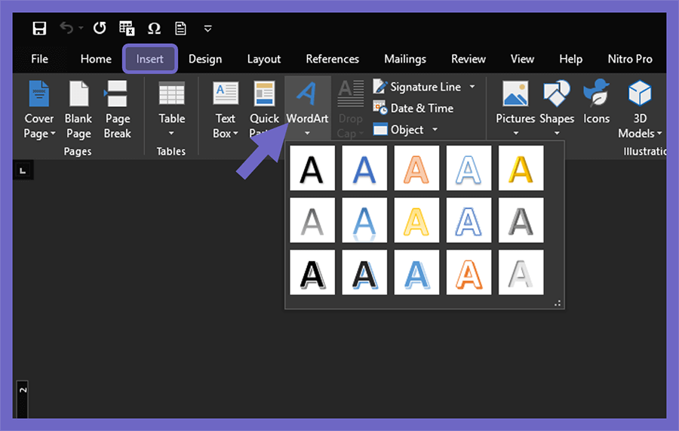Click the Omega symbol icon
The image size is (679, 431).
click(154, 29)
